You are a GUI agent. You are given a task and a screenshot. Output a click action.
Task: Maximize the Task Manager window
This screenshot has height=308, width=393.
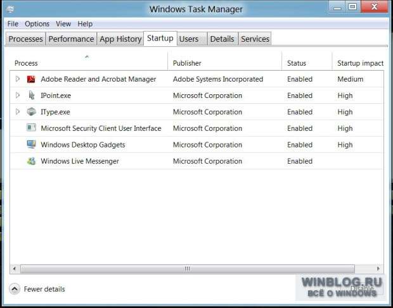[353, 7]
